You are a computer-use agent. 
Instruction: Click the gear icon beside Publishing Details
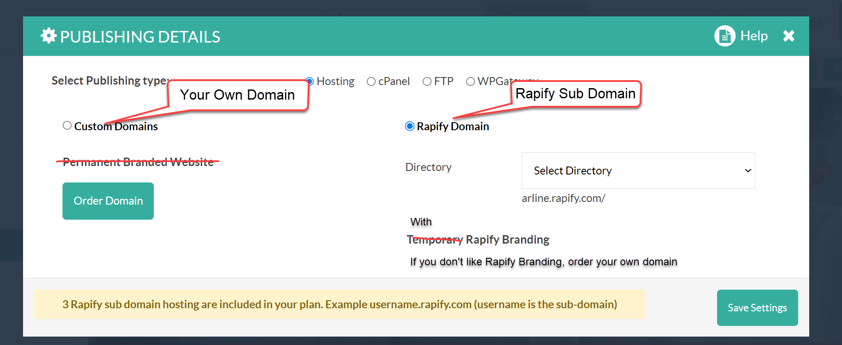coord(49,36)
